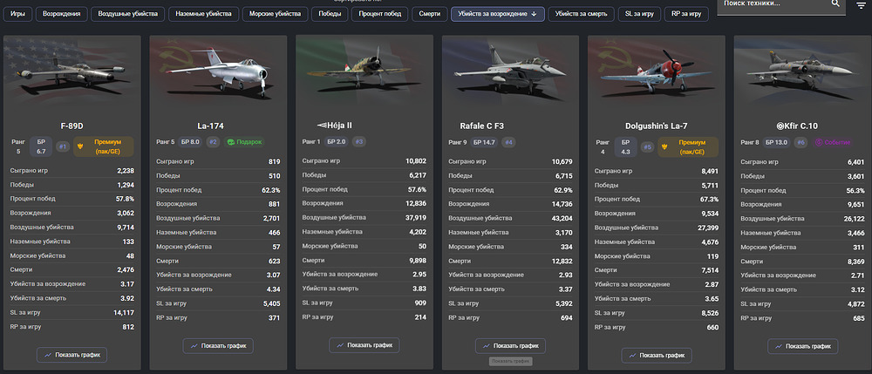Show graph for Kfir C.10
Viewport: 872px width, 374px height.
[x=802, y=346]
